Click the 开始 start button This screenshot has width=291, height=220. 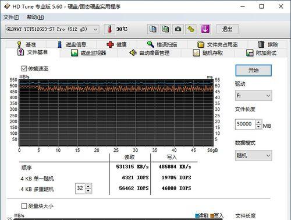pos(253,70)
